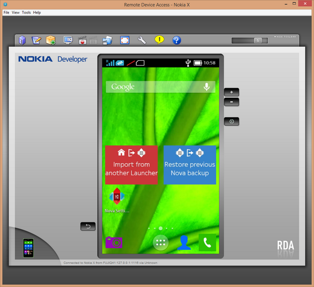Open the Help menu

[x=37, y=13]
